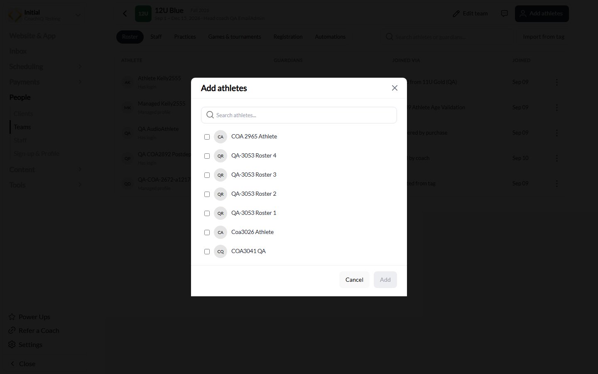Open row options for QA COA2892 row

pyautogui.click(x=557, y=158)
